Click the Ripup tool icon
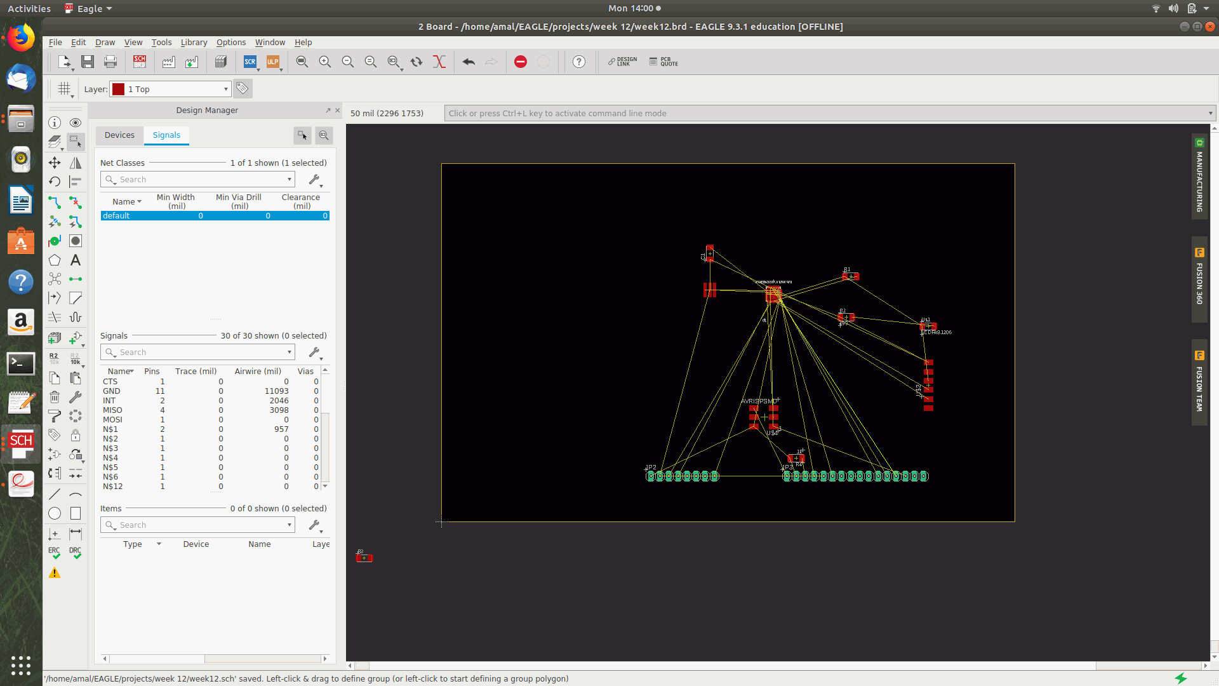 point(76,203)
